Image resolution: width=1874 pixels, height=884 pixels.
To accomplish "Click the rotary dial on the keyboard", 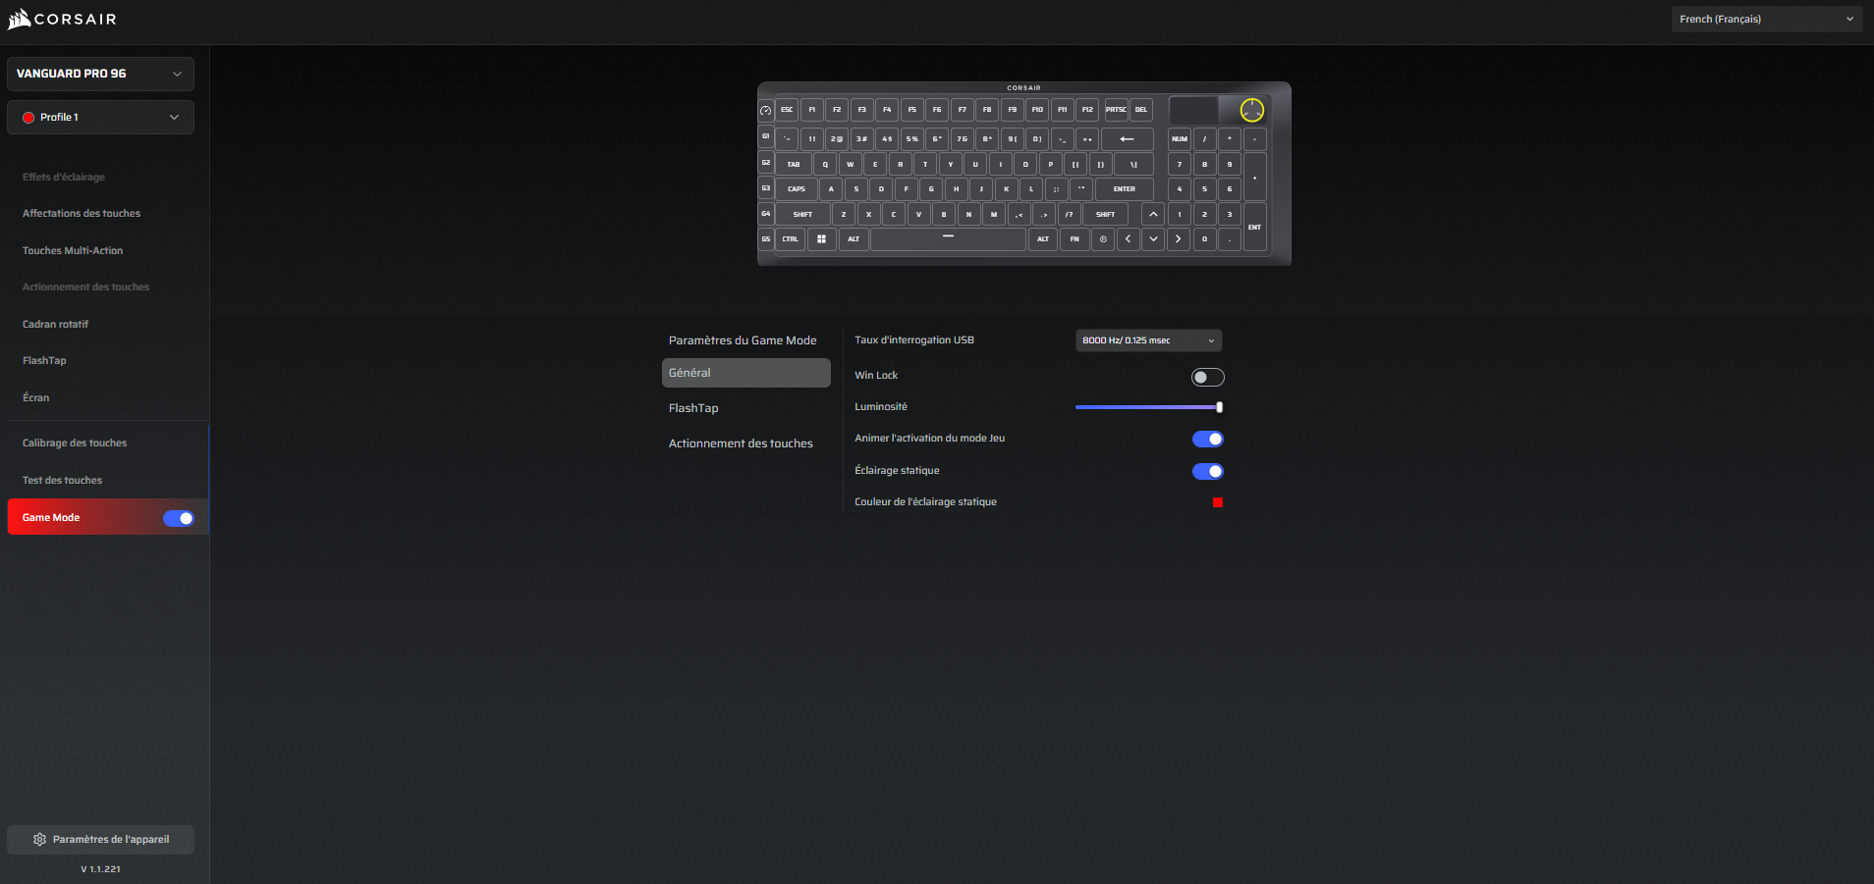I will pyautogui.click(x=1251, y=110).
